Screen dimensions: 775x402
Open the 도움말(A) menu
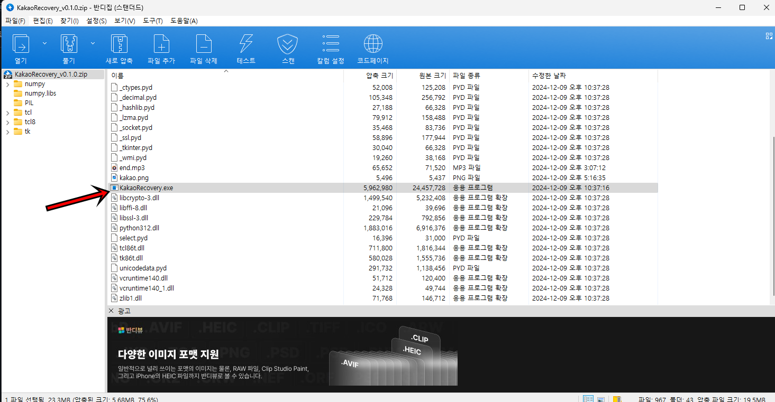pos(184,21)
